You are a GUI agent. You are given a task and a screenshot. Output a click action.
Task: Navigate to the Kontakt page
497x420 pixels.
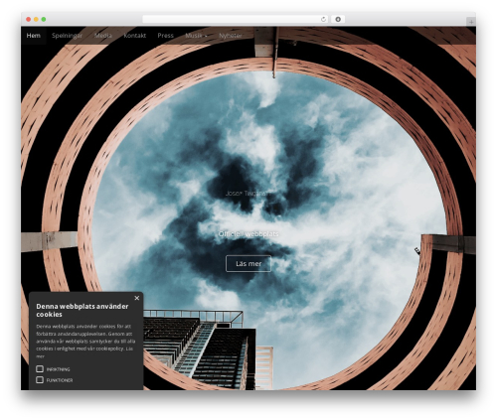tap(134, 36)
